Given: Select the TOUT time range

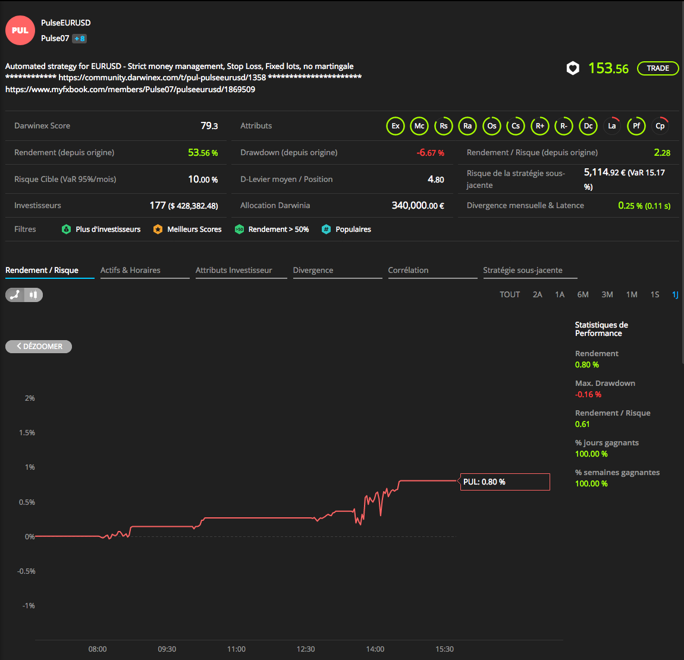Looking at the screenshot, I should (x=510, y=295).
